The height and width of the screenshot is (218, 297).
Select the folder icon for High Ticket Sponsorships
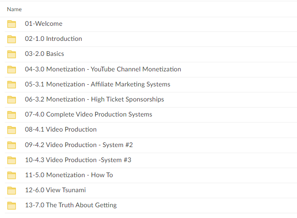pyautogui.click(x=12, y=100)
